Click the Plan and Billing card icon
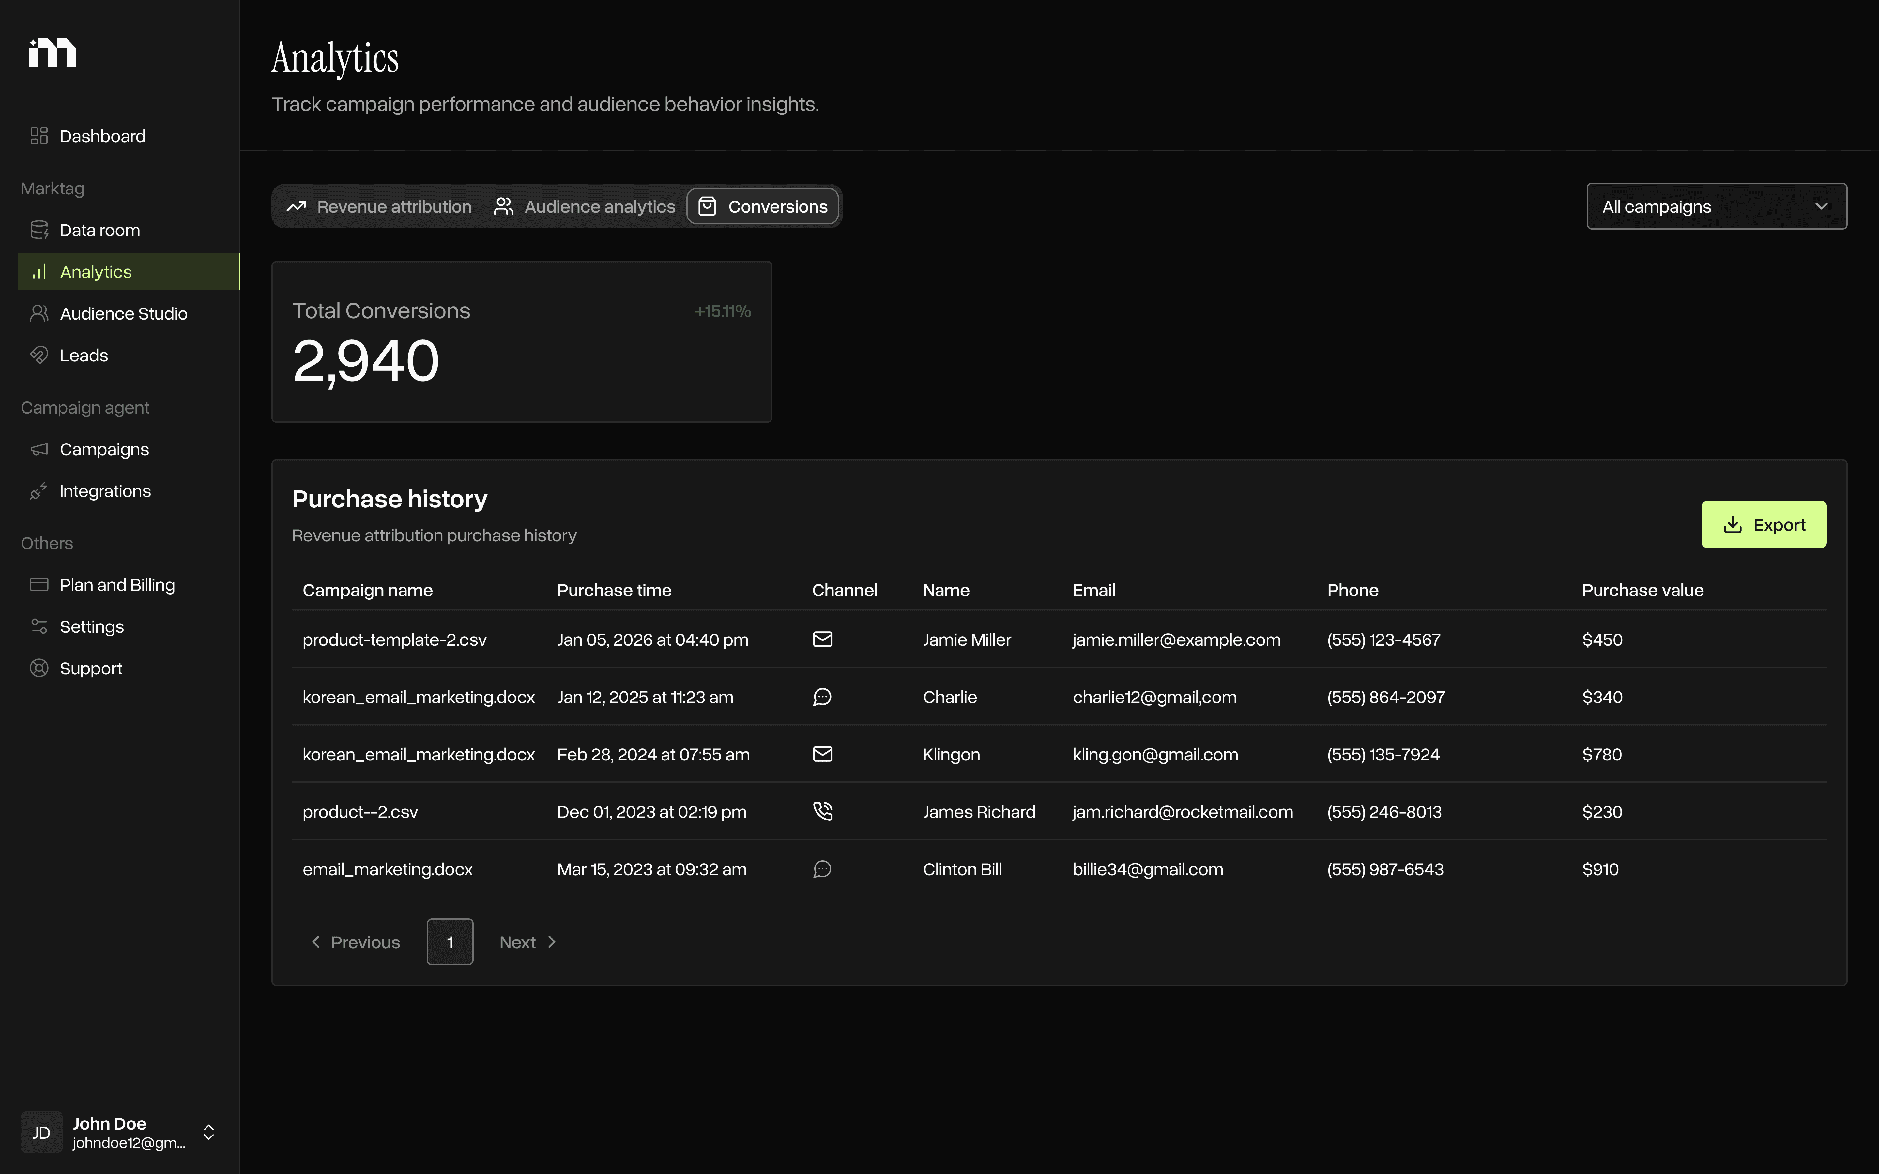The width and height of the screenshot is (1879, 1174). tap(39, 585)
